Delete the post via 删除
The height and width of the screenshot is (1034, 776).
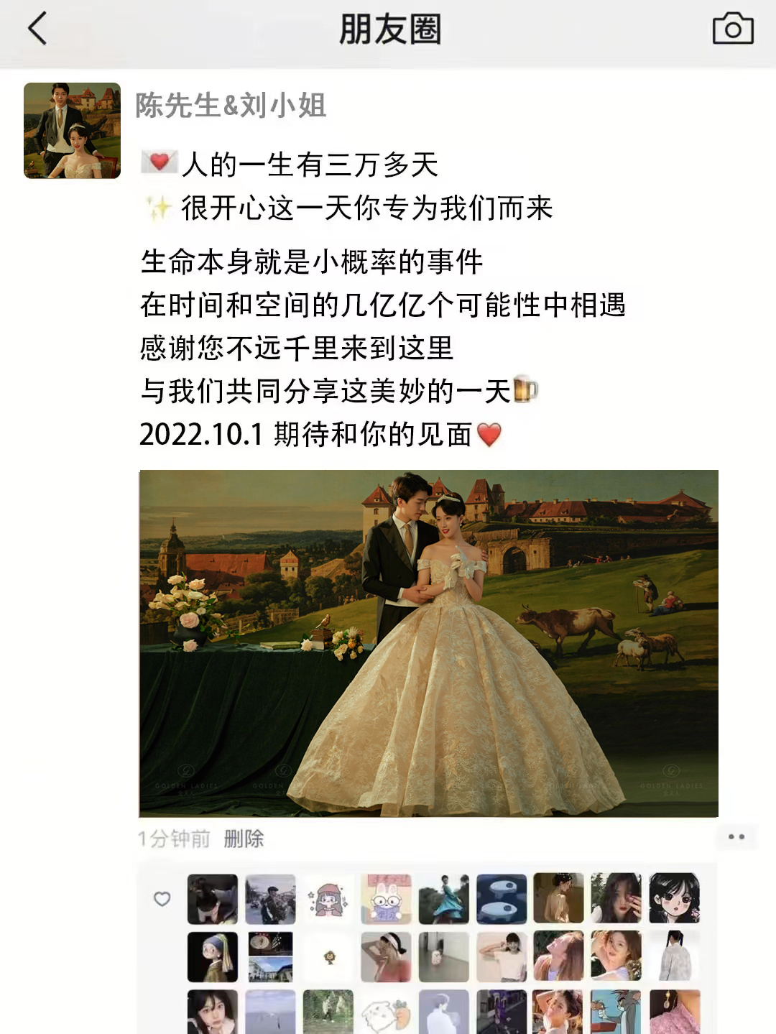[x=244, y=839]
